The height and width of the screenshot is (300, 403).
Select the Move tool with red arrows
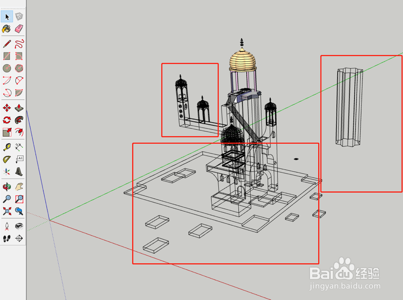click(7, 108)
